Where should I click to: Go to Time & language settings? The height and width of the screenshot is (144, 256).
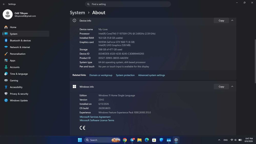[26, 74]
